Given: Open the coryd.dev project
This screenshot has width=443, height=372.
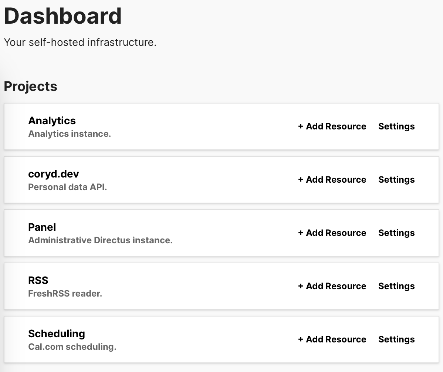Looking at the screenshot, I should tap(54, 174).
